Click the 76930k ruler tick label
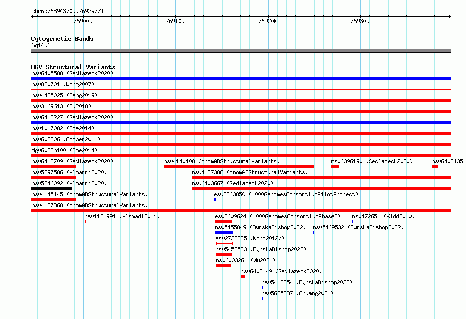This screenshot has width=466, height=319. [360, 21]
